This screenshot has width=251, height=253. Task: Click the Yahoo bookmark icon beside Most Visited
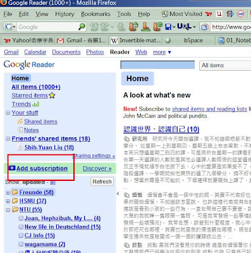pos(209,14)
